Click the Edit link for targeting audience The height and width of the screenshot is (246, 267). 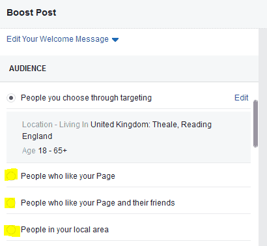click(241, 98)
